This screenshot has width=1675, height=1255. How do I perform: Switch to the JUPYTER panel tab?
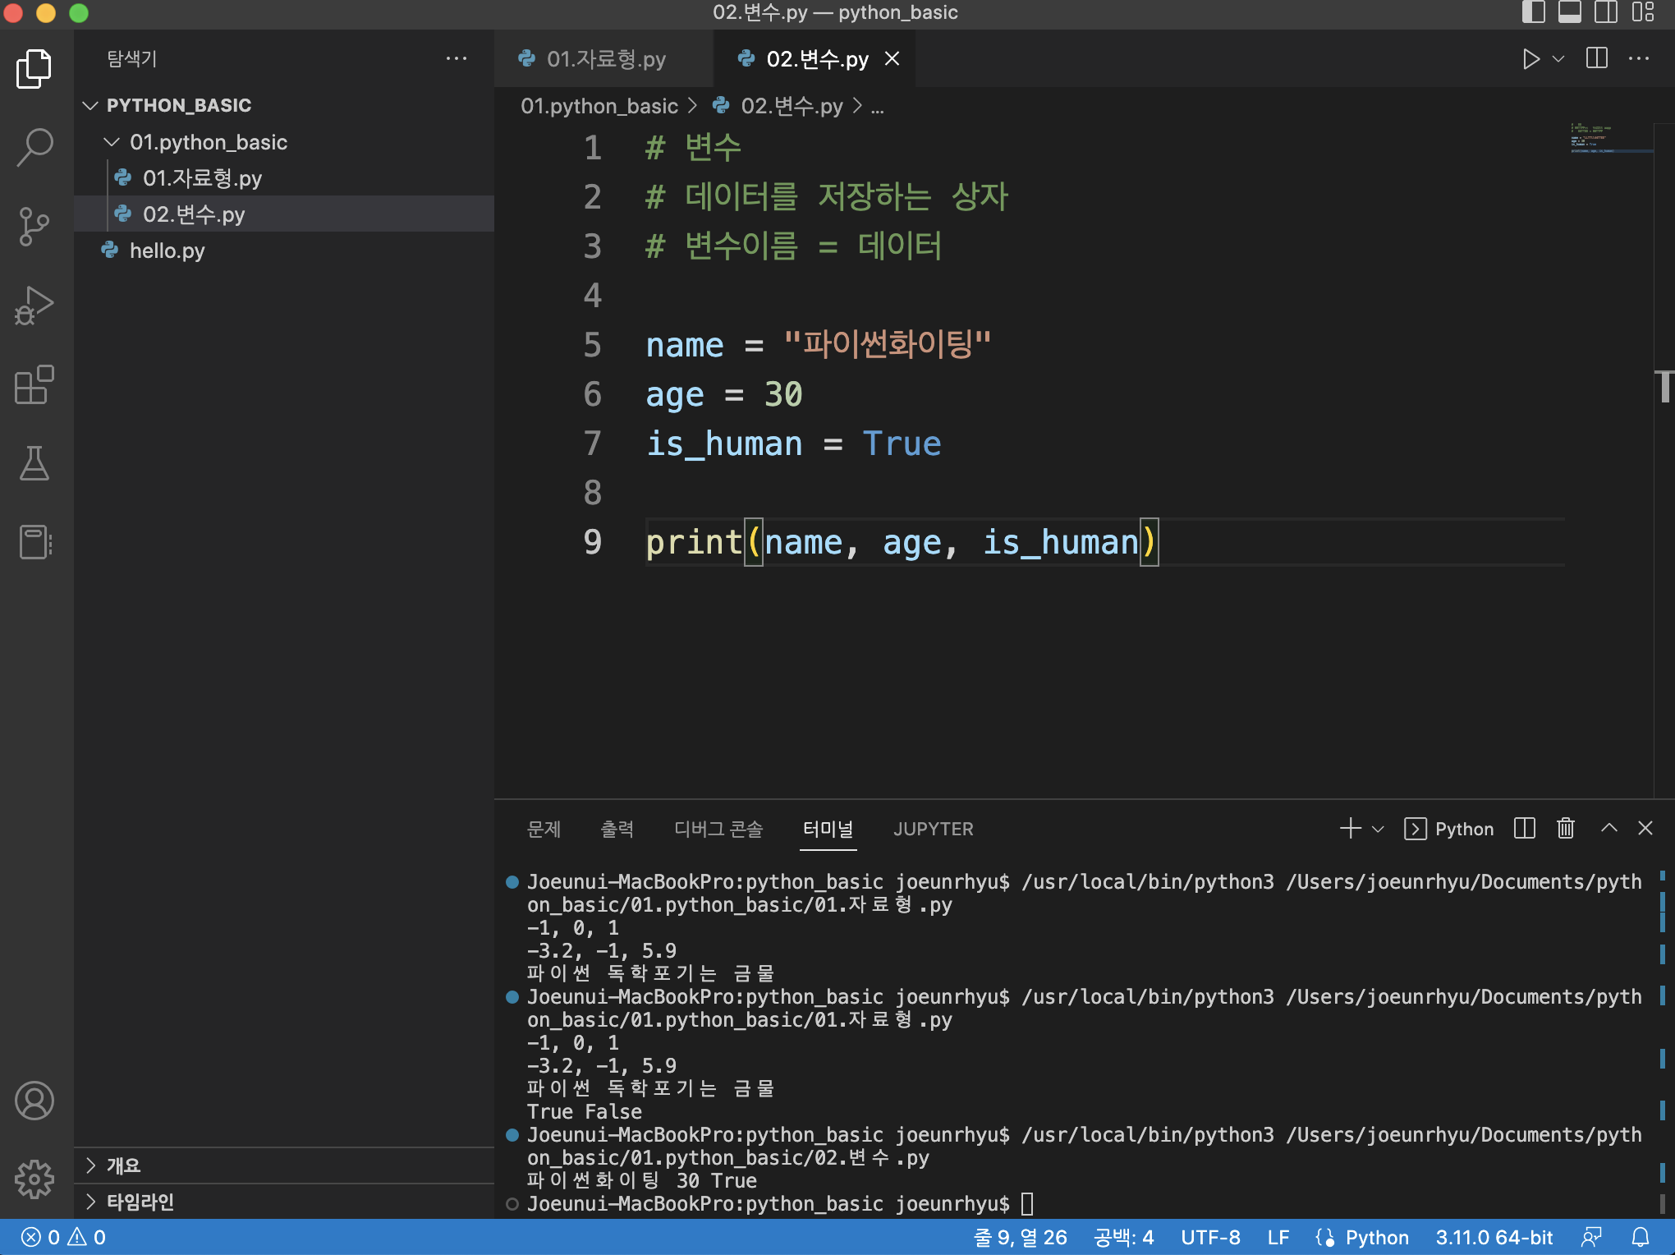(934, 829)
